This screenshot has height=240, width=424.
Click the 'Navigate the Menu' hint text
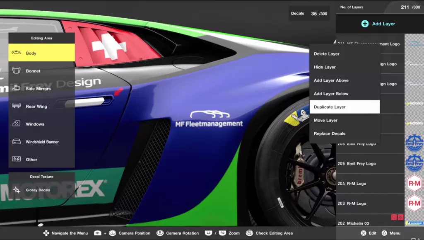click(70, 233)
